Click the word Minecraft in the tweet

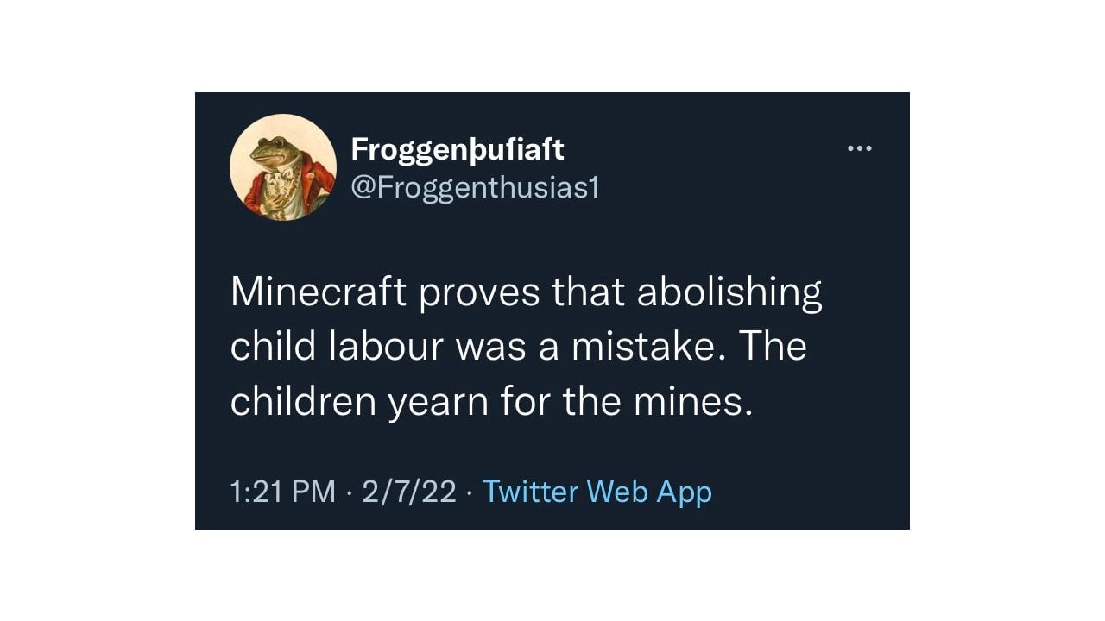(319, 293)
